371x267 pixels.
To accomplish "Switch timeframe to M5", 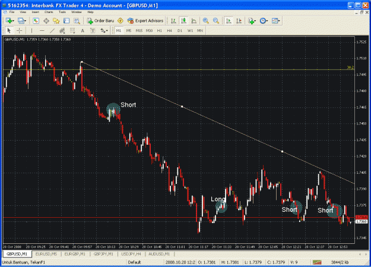I will (129, 30).
